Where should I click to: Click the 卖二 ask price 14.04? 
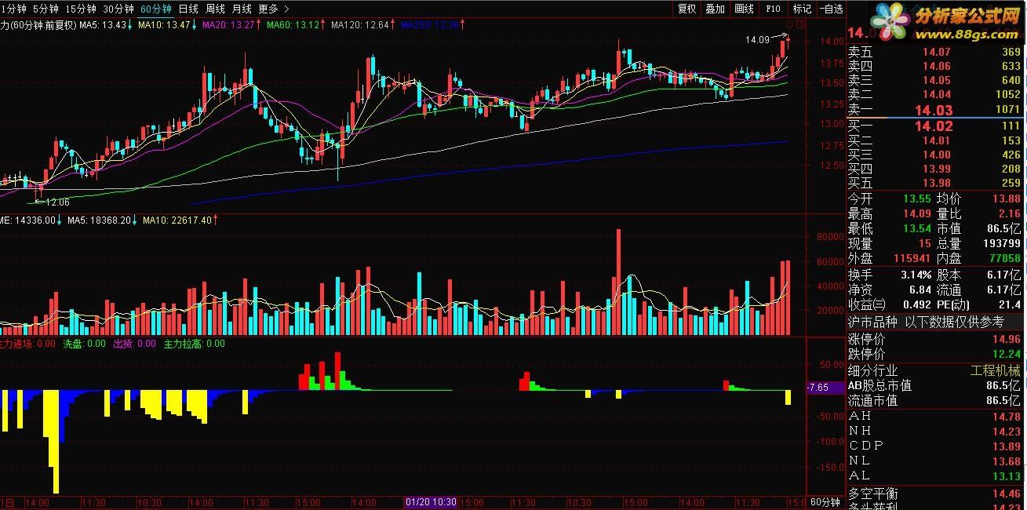[x=936, y=94]
